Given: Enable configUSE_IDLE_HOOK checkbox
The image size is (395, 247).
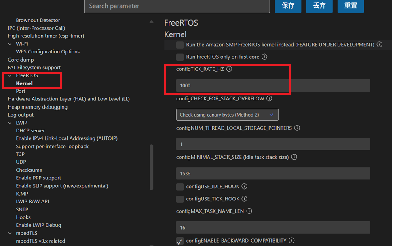Looking at the screenshot, I should [x=180, y=187].
